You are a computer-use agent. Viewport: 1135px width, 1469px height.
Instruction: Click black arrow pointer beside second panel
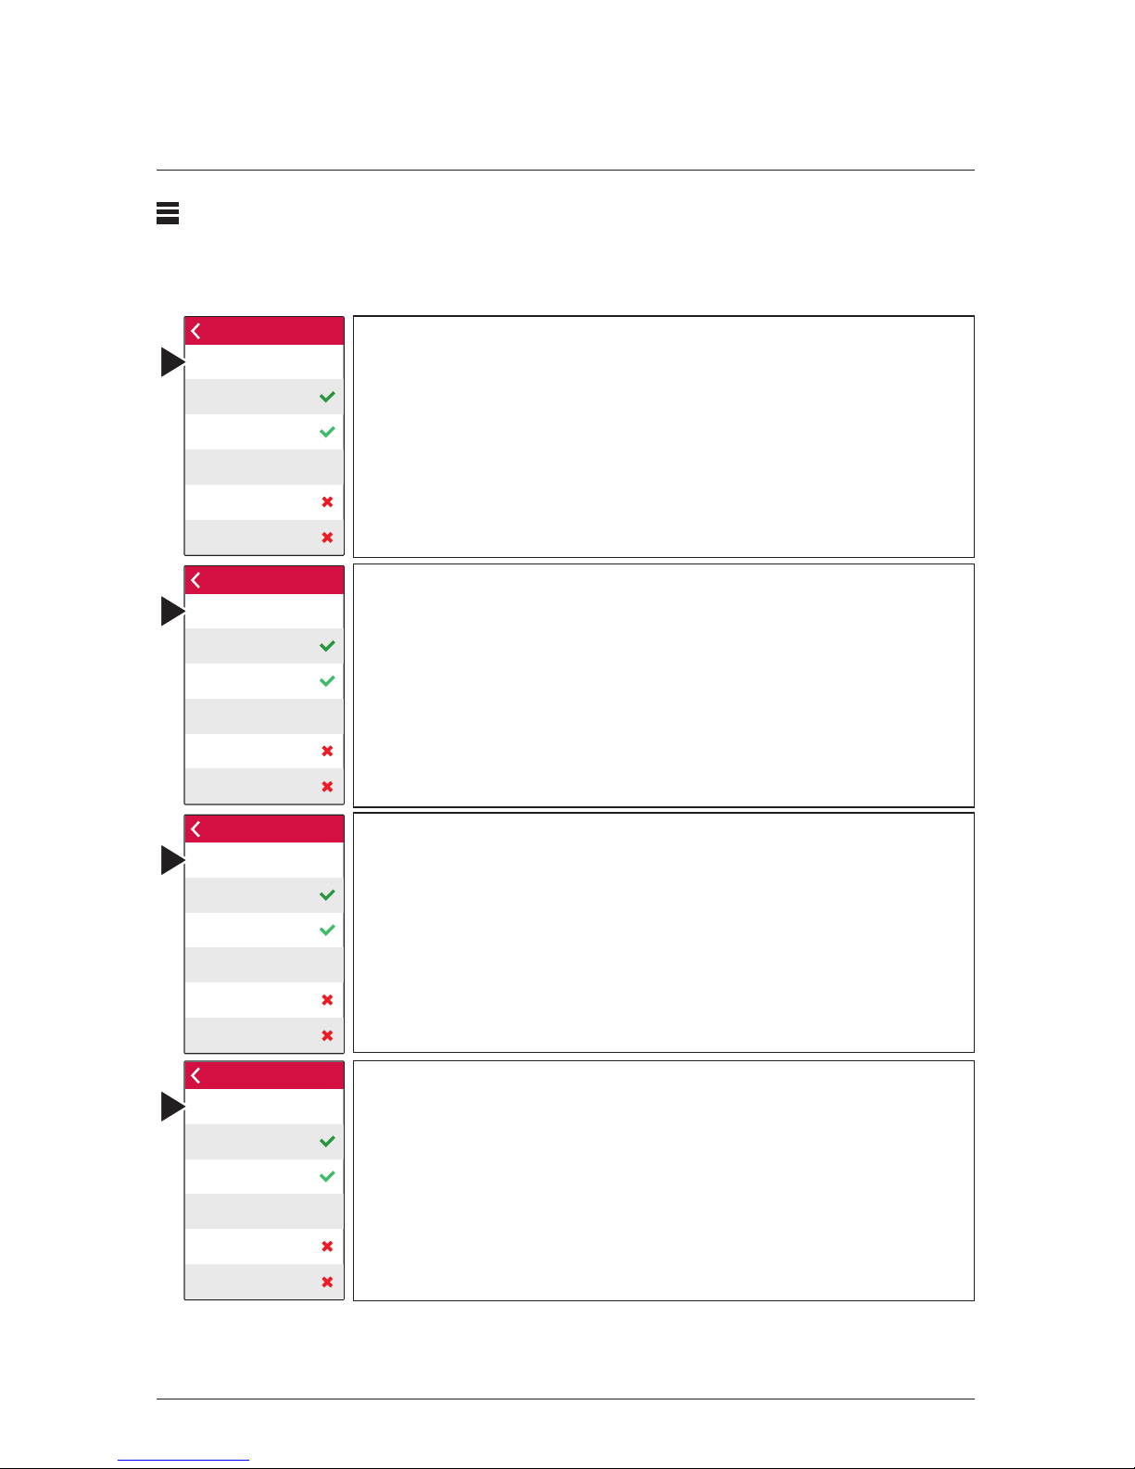coord(173,612)
